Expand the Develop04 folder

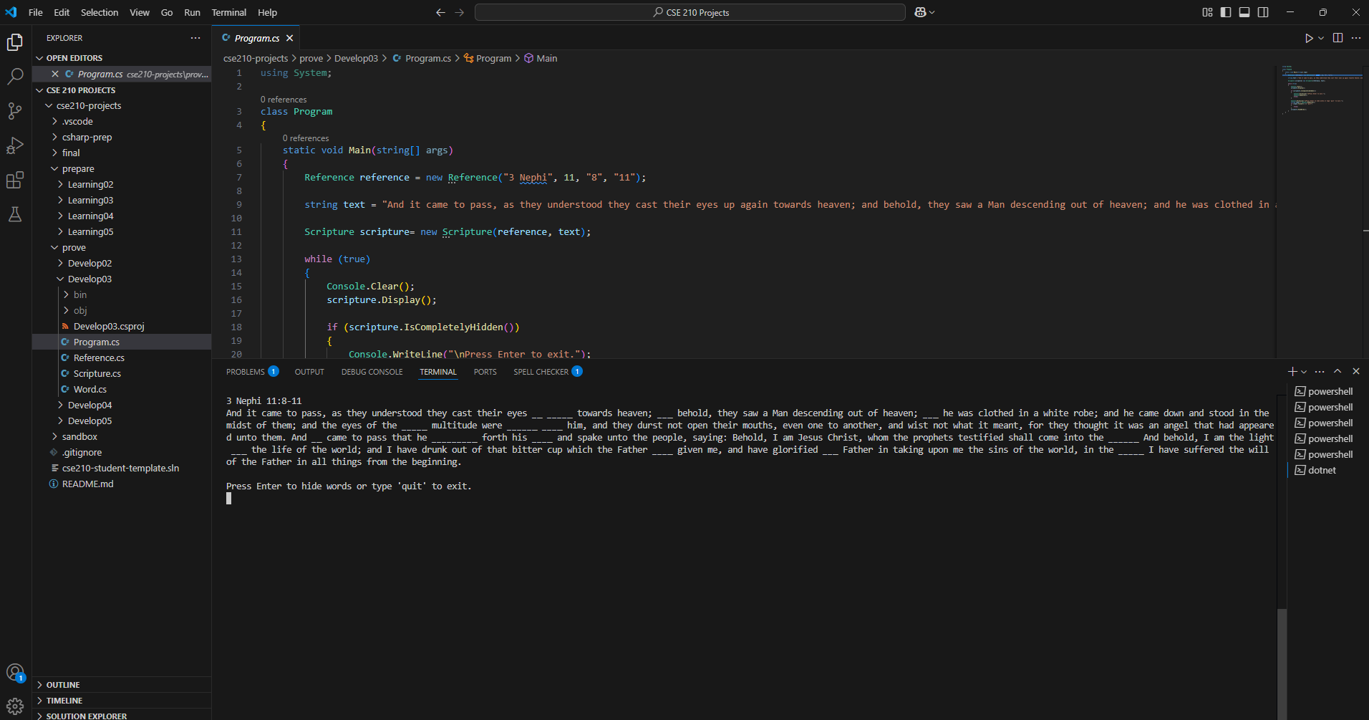pyautogui.click(x=90, y=405)
